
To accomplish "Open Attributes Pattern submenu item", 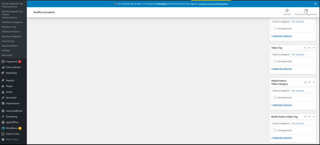I will tap(11, 31).
